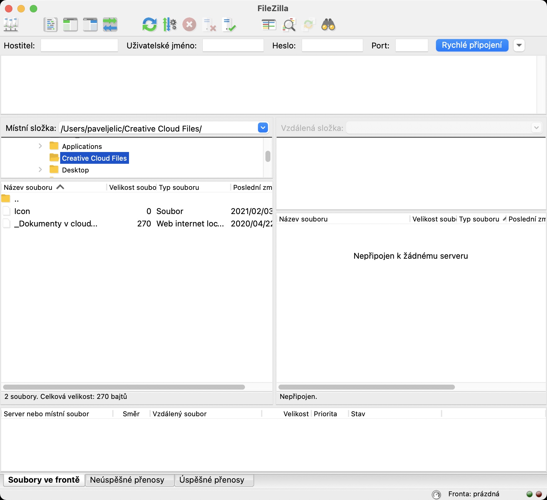Viewport: 547px width, 500px height.
Task: Expand the Applications folder in tree
Action: 40,146
